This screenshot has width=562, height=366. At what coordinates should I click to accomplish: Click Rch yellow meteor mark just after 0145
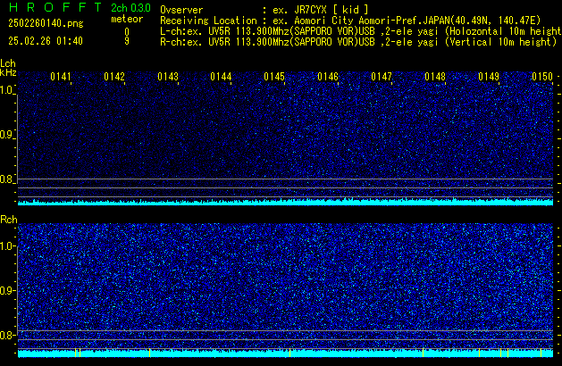(289, 353)
